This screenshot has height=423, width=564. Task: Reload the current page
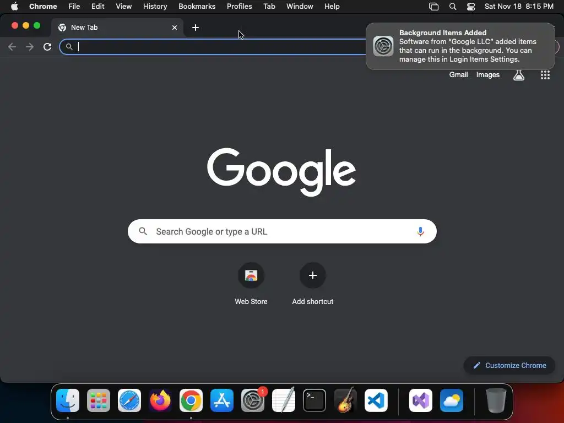pyautogui.click(x=47, y=47)
